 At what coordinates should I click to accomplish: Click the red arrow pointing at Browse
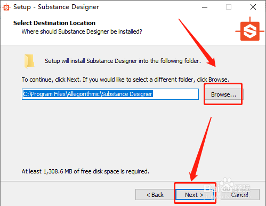coord(197,43)
